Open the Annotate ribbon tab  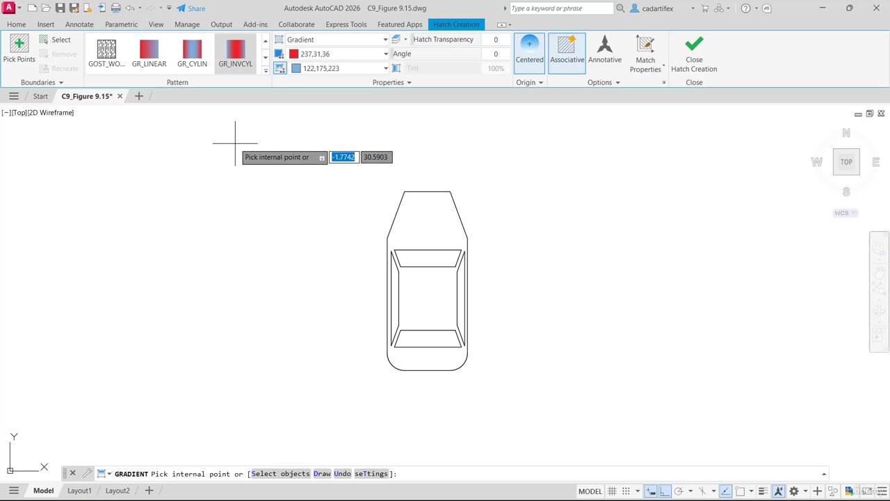(79, 24)
